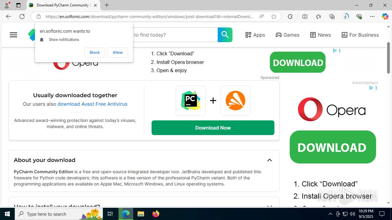Click the browser Back arrow
392x220 pixels.
8,16
